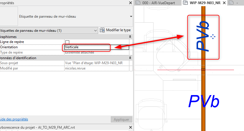Screen dimensions: 244x131
Task: Click the sheet icon of the third view tab
Action: tap(231, 3)
